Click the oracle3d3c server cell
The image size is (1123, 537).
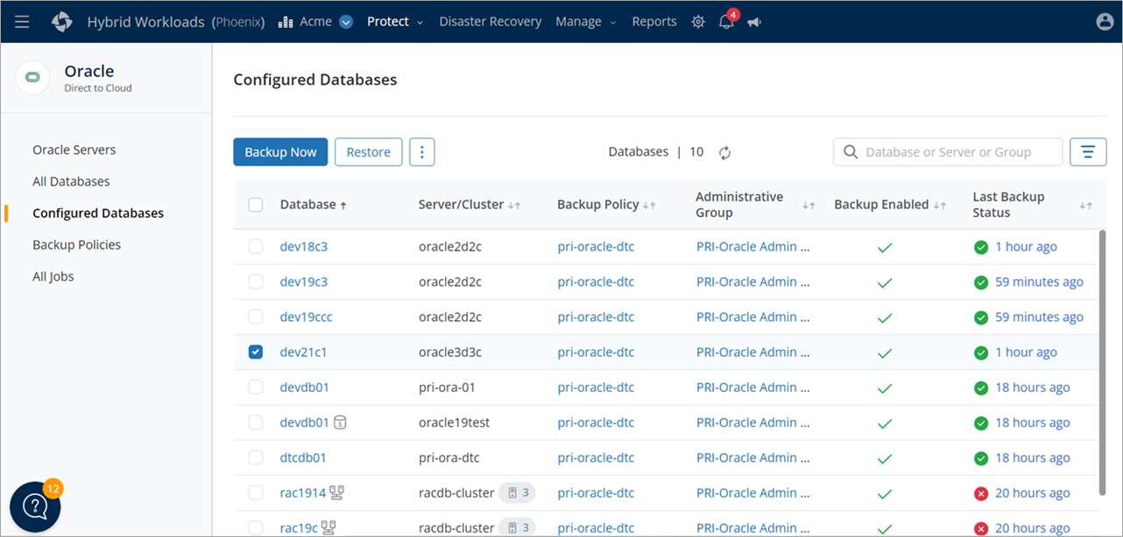(450, 352)
